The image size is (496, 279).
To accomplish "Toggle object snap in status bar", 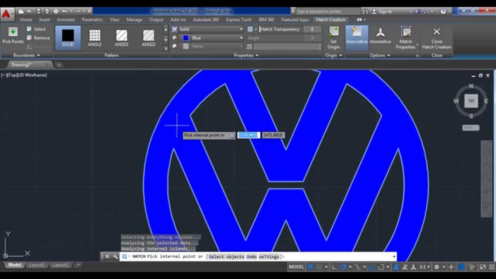I will [381, 267].
